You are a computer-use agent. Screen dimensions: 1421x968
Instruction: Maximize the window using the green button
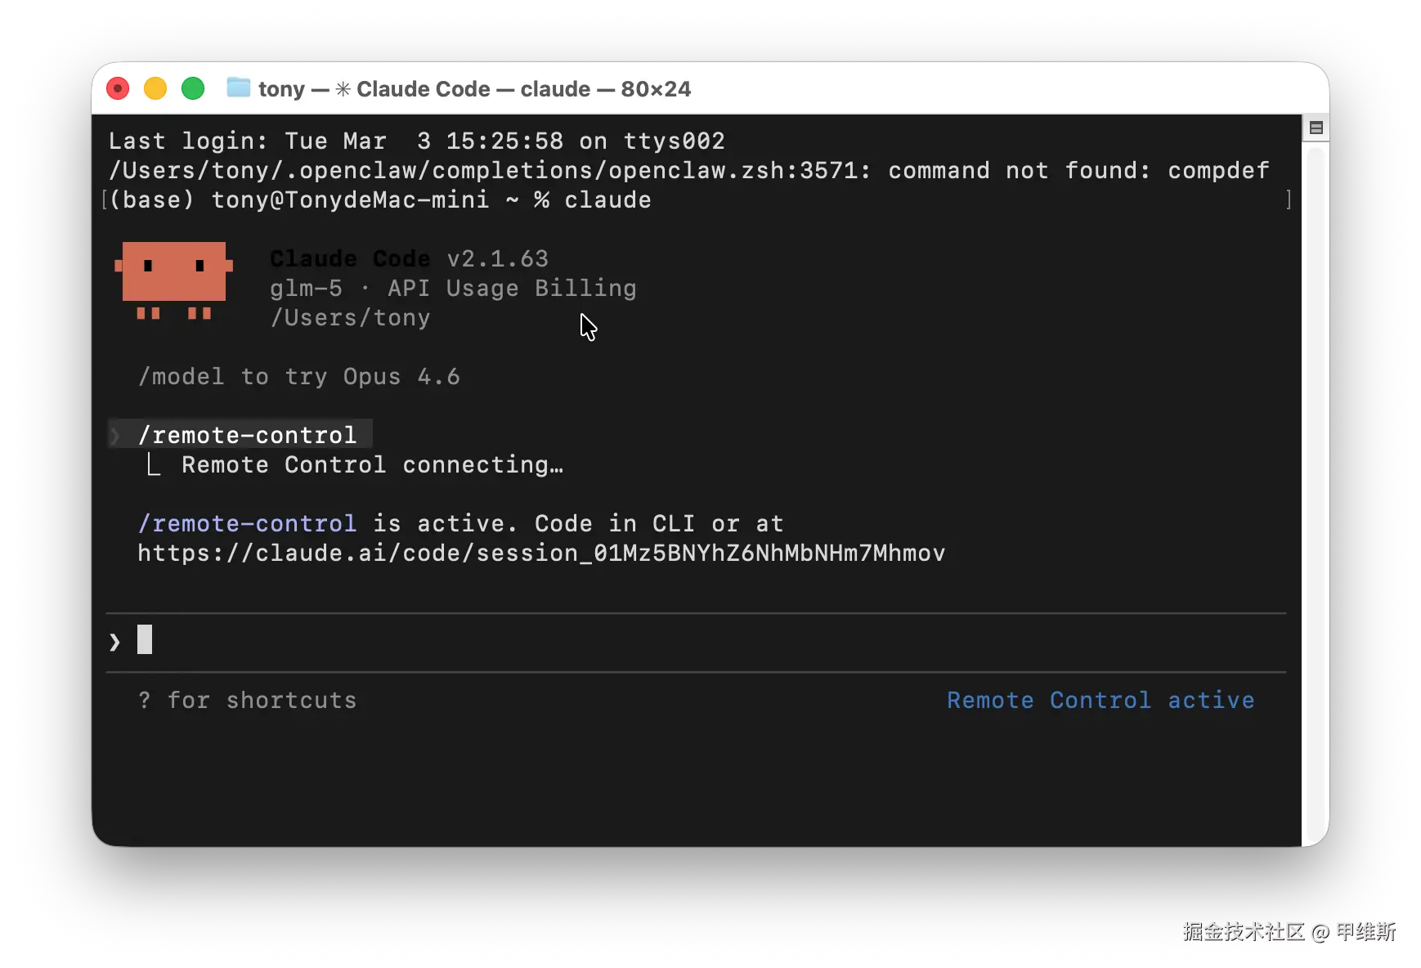click(x=193, y=88)
